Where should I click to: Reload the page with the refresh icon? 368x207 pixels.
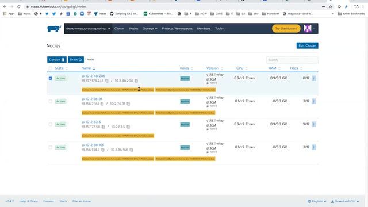[19, 7]
